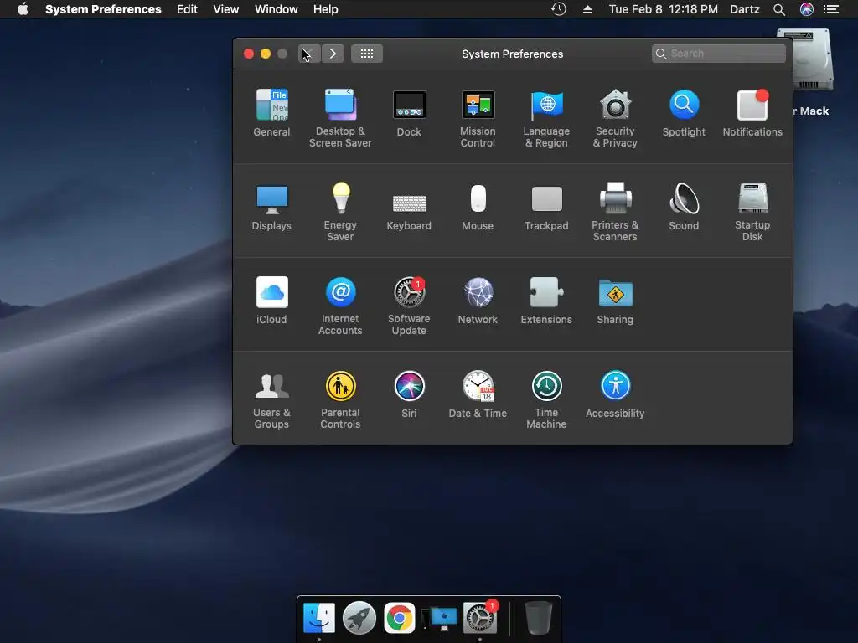Open the remote desktop monitor Dock app
858x643 pixels.
coord(439,618)
